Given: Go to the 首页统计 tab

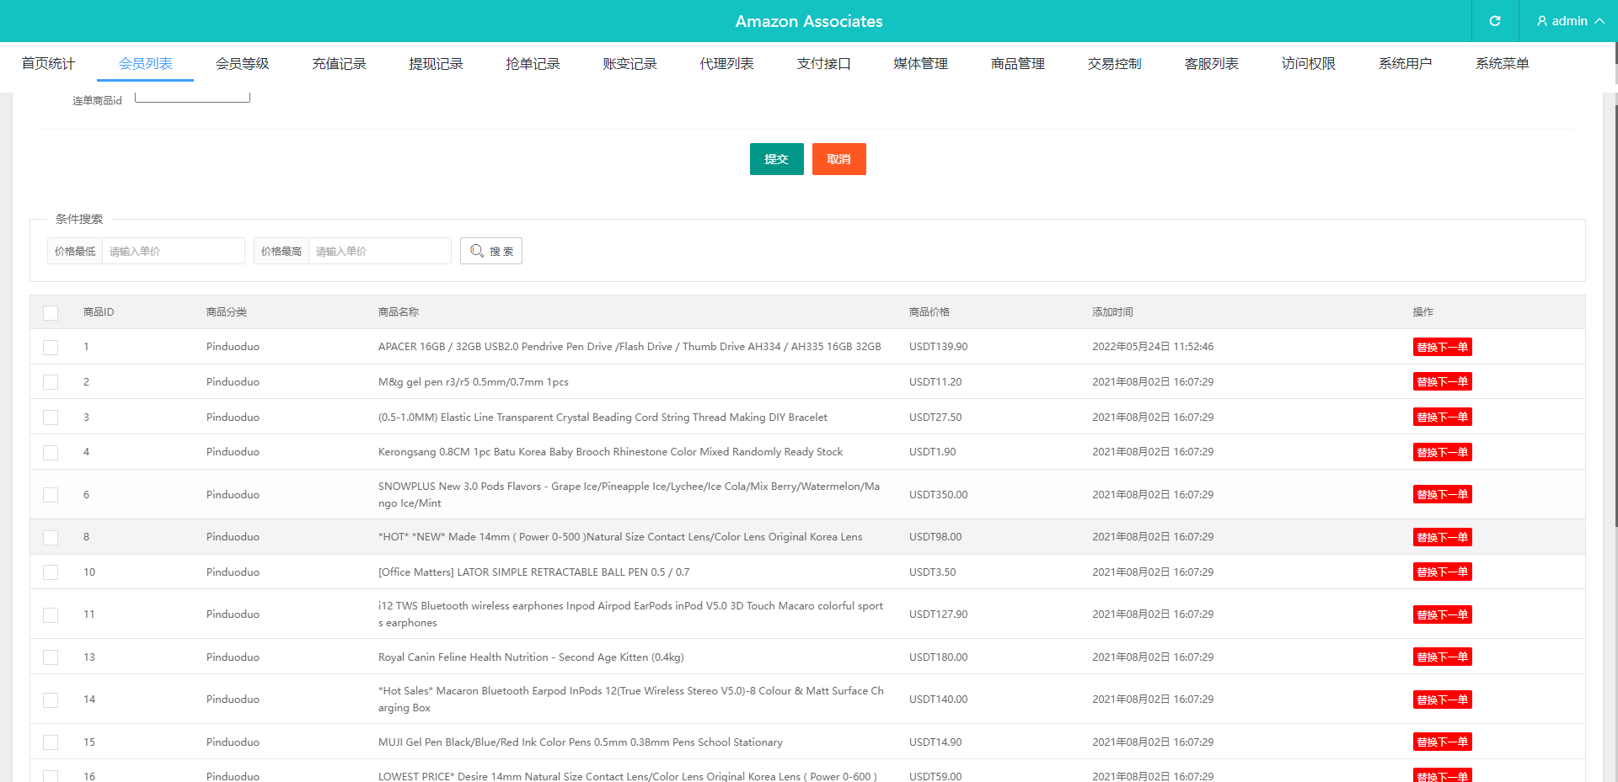Looking at the screenshot, I should [x=48, y=64].
